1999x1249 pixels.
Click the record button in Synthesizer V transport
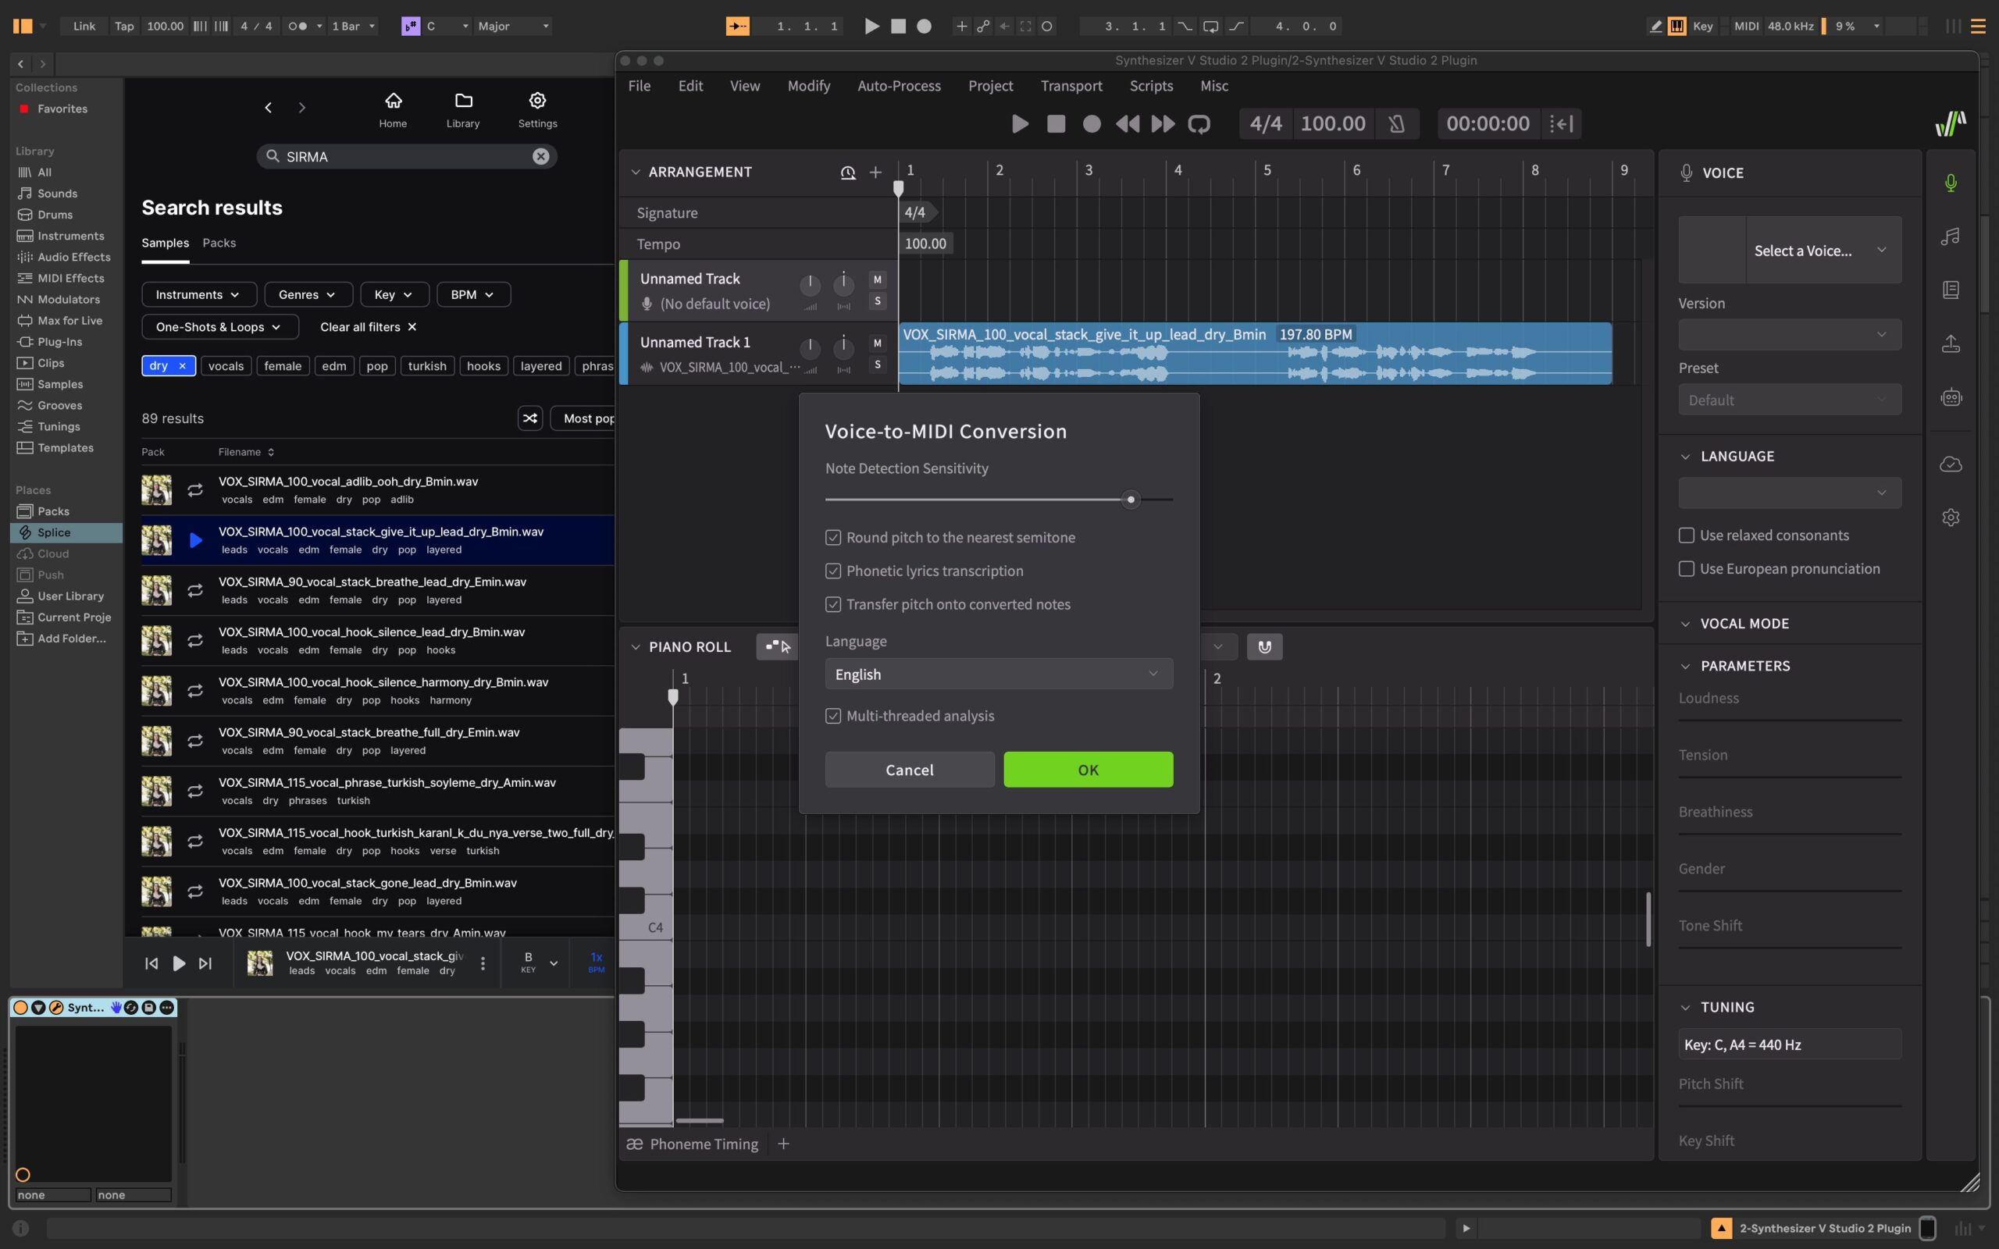(1091, 124)
